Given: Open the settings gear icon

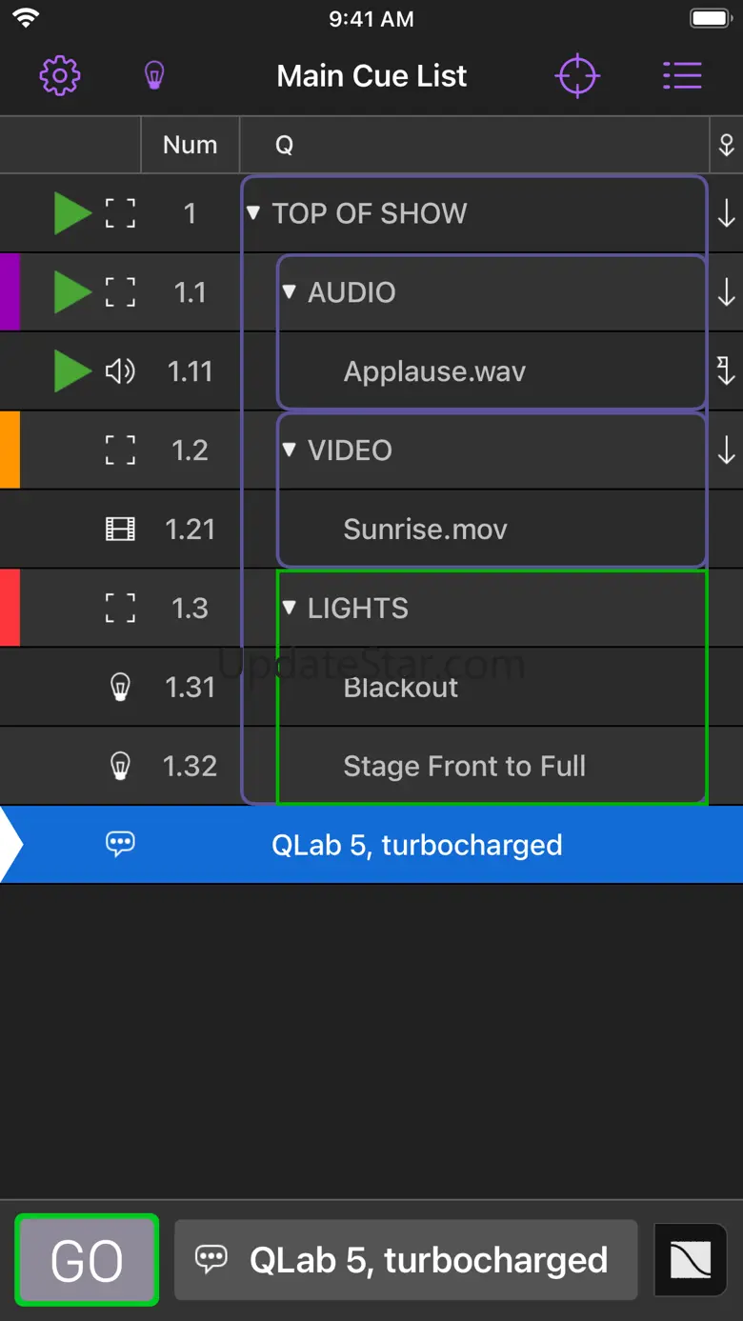Looking at the screenshot, I should point(60,75).
